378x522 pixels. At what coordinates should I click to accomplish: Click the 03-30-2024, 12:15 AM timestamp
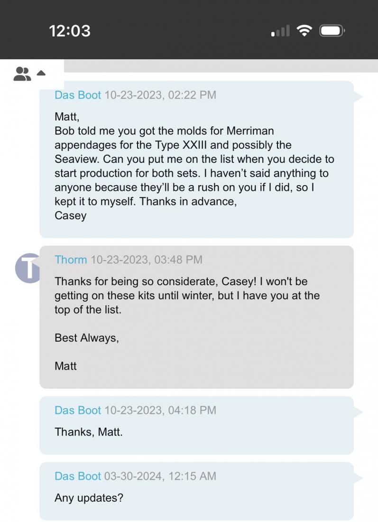160,476
